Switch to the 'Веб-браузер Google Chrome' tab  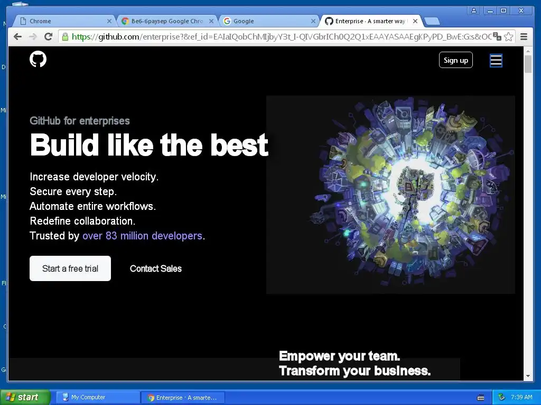click(x=167, y=21)
